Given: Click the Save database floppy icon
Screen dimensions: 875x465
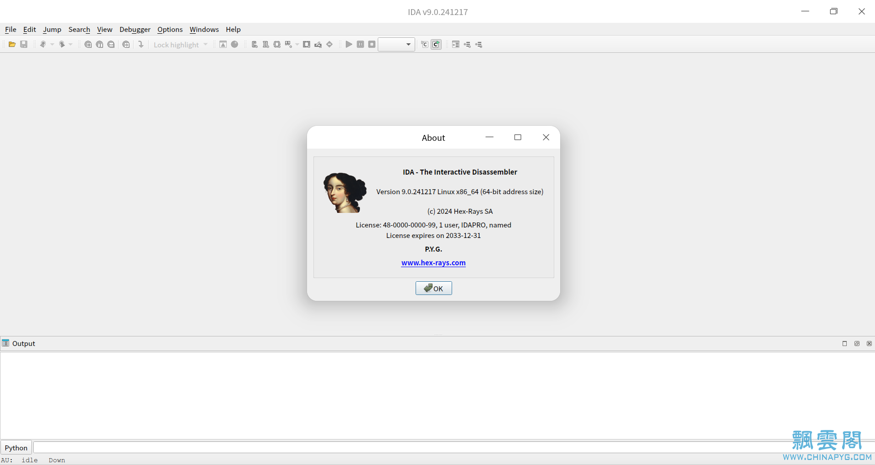Looking at the screenshot, I should coord(24,44).
